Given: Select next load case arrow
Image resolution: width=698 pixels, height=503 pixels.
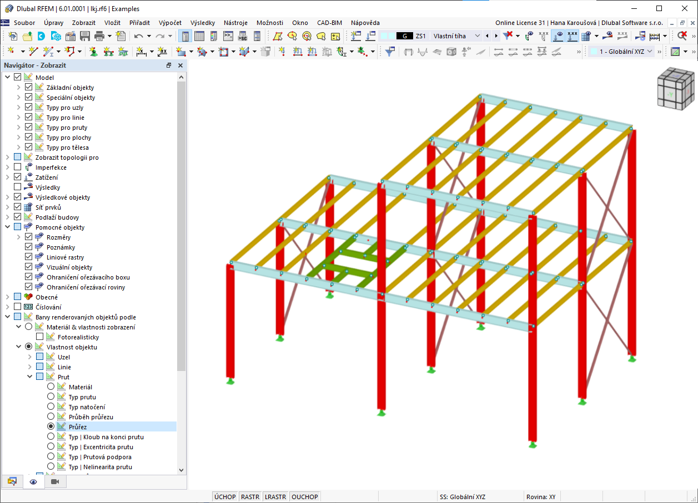Looking at the screenshot, I should tap(496, 36).
